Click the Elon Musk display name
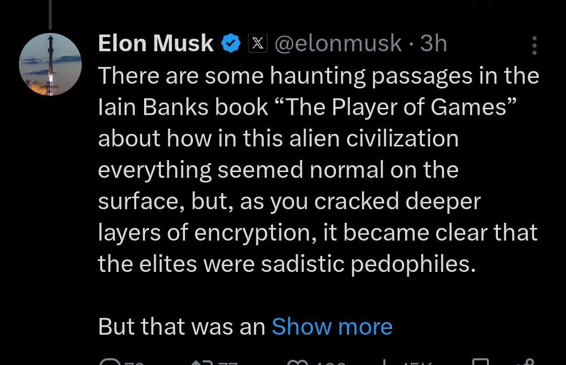Screen dimensions: 566x365 pyautogui.click(x=156, y=43)
